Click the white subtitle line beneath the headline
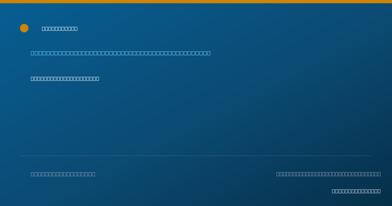 click(65, 78)
